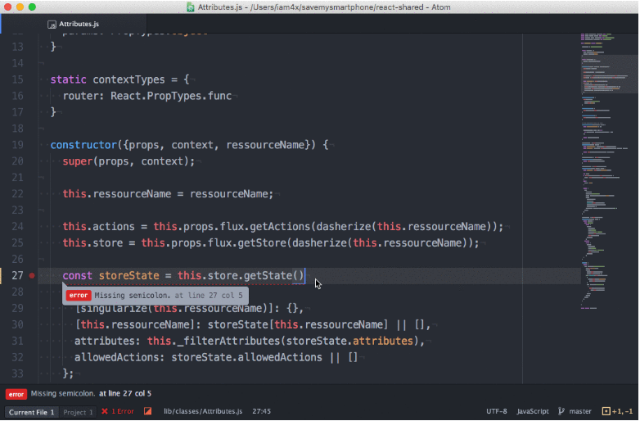640x421 pixels.
Task: Change the UTF-8 file encoding
Action: (x=496, y=411)
